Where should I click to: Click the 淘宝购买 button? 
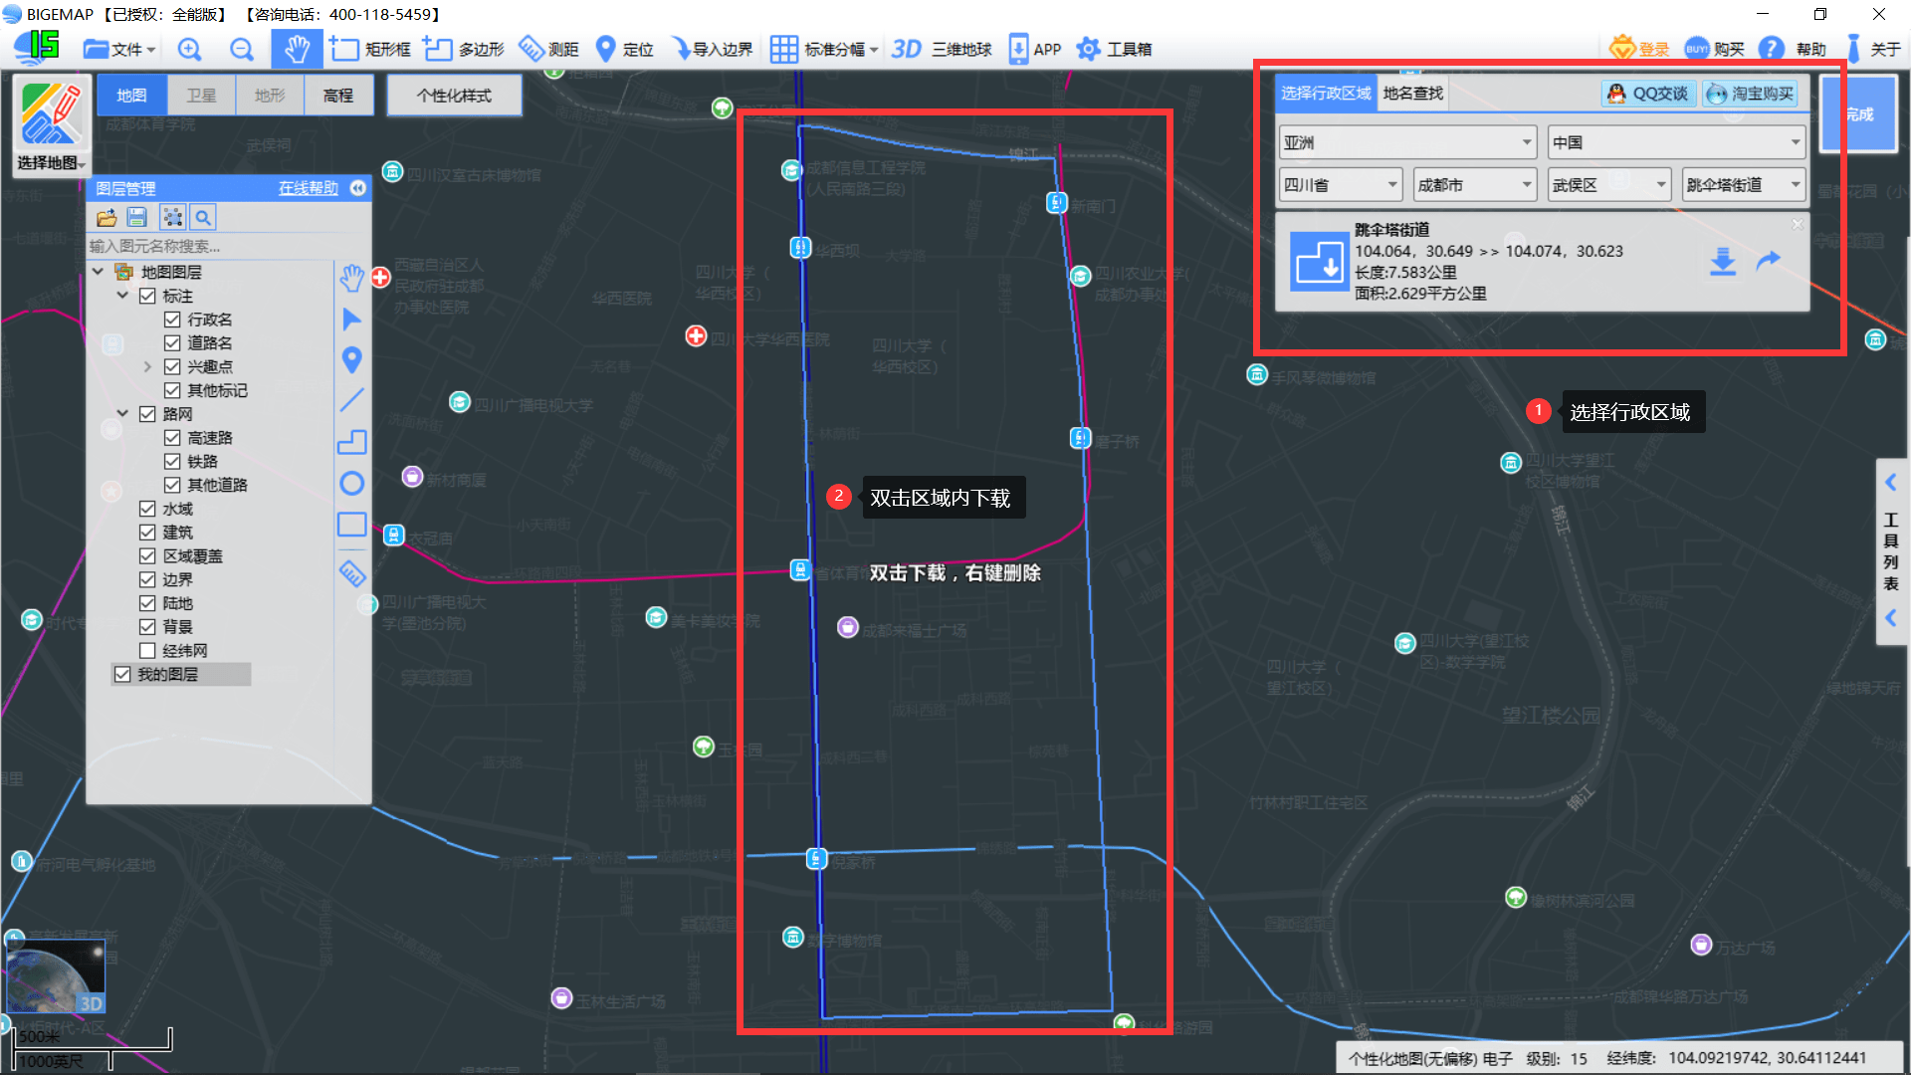(x=1751, y=94)
